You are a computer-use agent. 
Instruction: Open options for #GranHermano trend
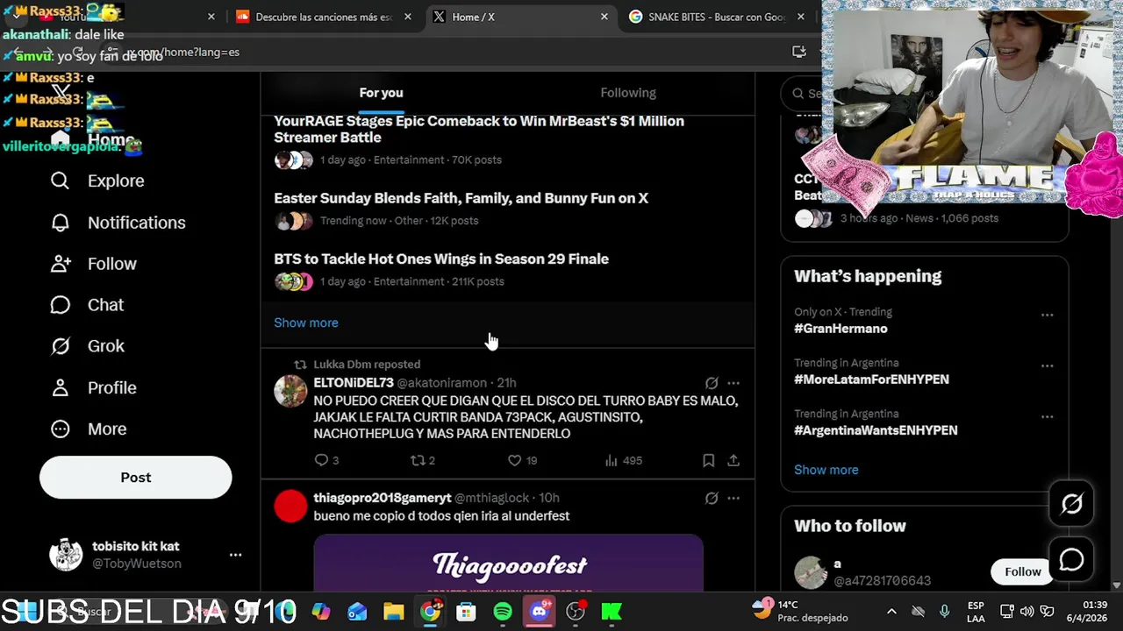[x=1047, y=315]
